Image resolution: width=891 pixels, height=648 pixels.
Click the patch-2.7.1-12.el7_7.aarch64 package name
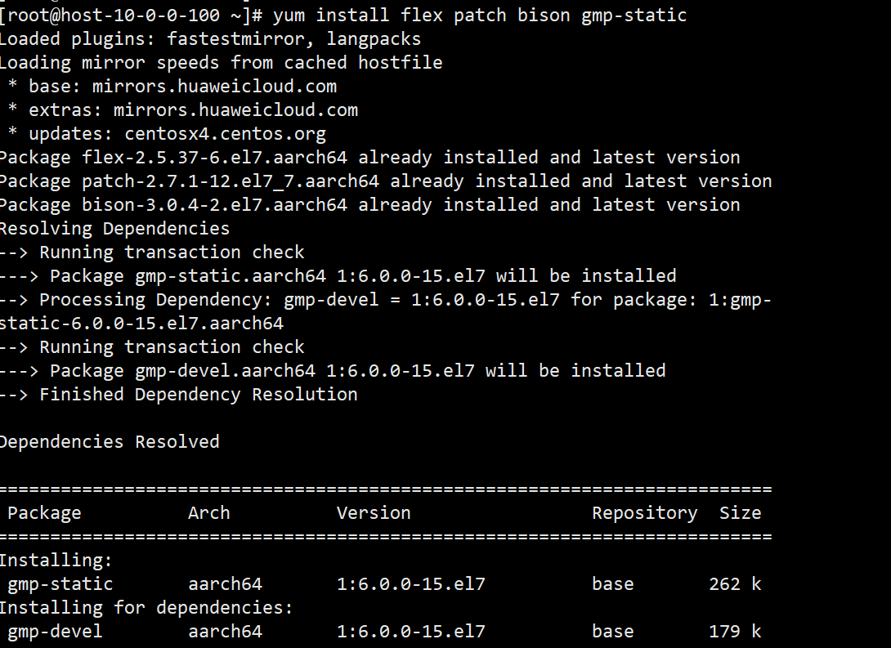pos(231,181)
